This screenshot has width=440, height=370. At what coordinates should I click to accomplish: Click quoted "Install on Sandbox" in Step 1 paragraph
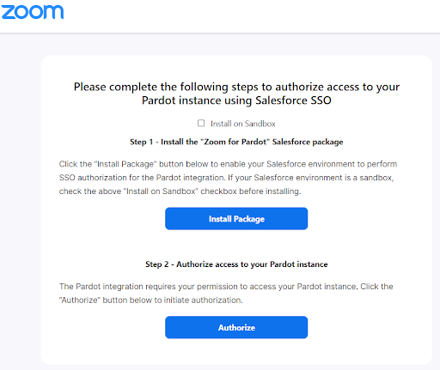(x=162, y=191)
